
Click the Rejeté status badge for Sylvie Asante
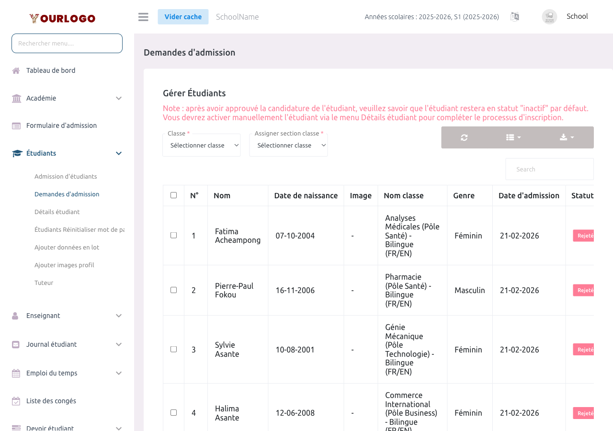[x=584, y=349]
